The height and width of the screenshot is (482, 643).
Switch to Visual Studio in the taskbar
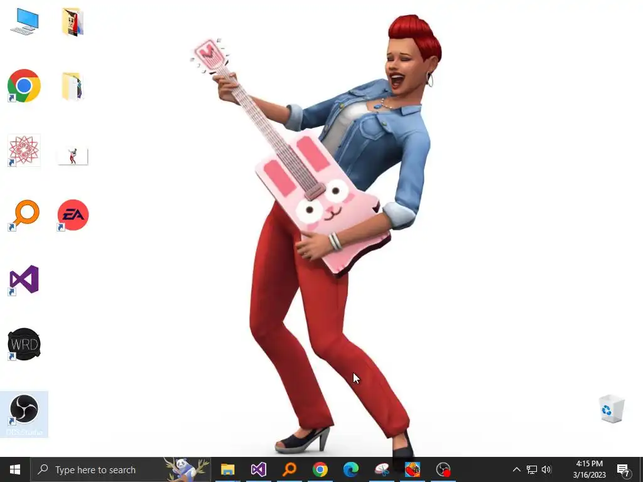(258, 469)
